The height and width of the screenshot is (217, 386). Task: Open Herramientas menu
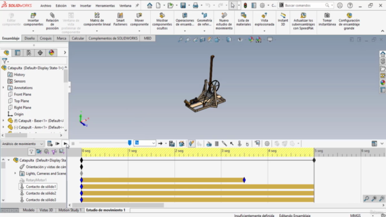[105, 5]
